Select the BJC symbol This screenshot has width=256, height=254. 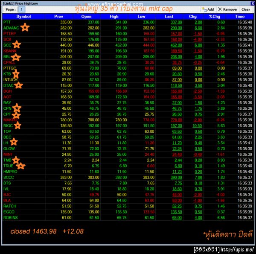(x=7, y=195)
